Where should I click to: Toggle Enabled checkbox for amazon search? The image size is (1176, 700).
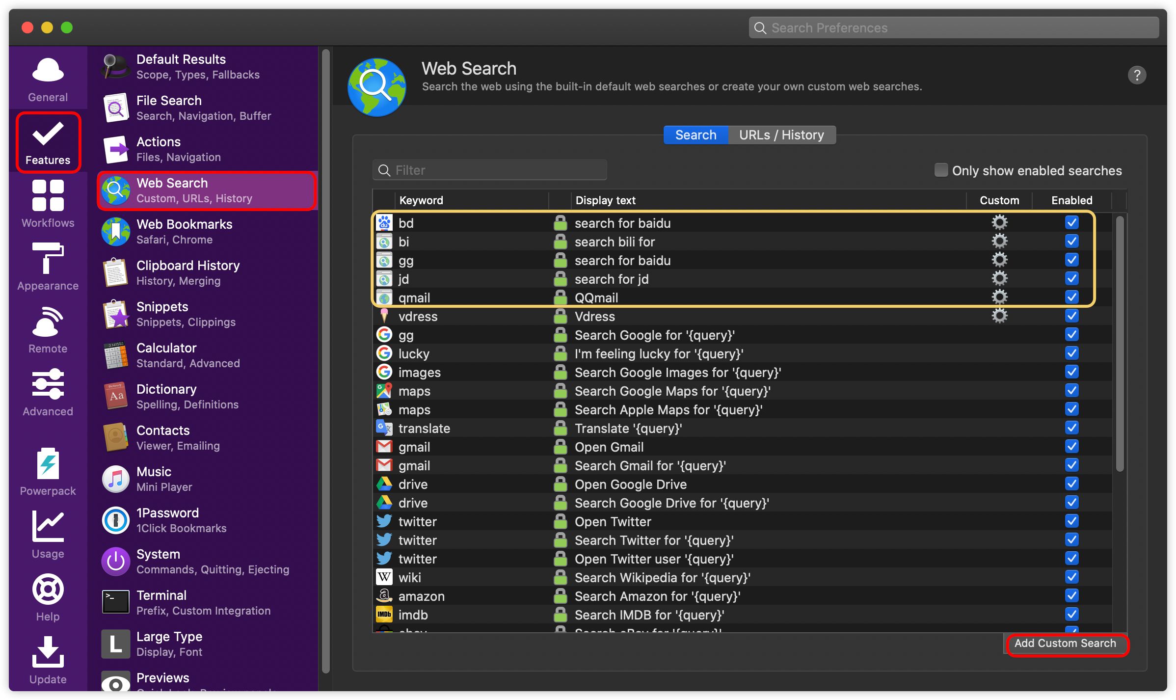point(1071,596)
